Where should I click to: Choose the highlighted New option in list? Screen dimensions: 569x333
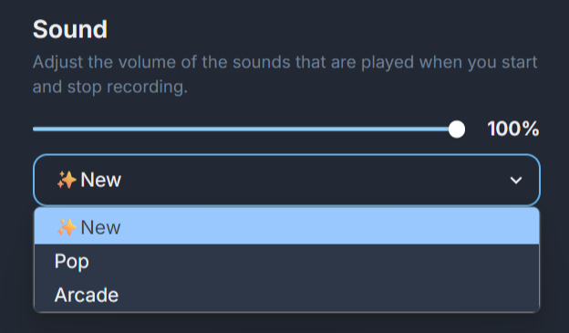point(286,227)
